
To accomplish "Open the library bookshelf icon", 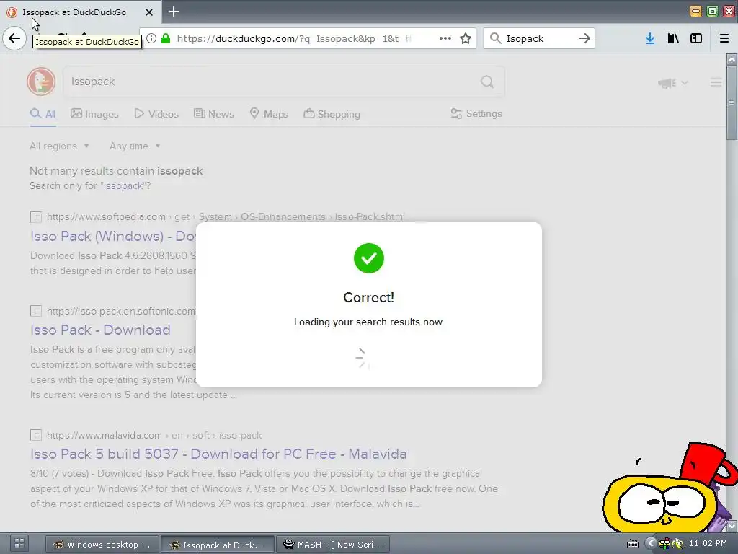I will coord(673,38).
